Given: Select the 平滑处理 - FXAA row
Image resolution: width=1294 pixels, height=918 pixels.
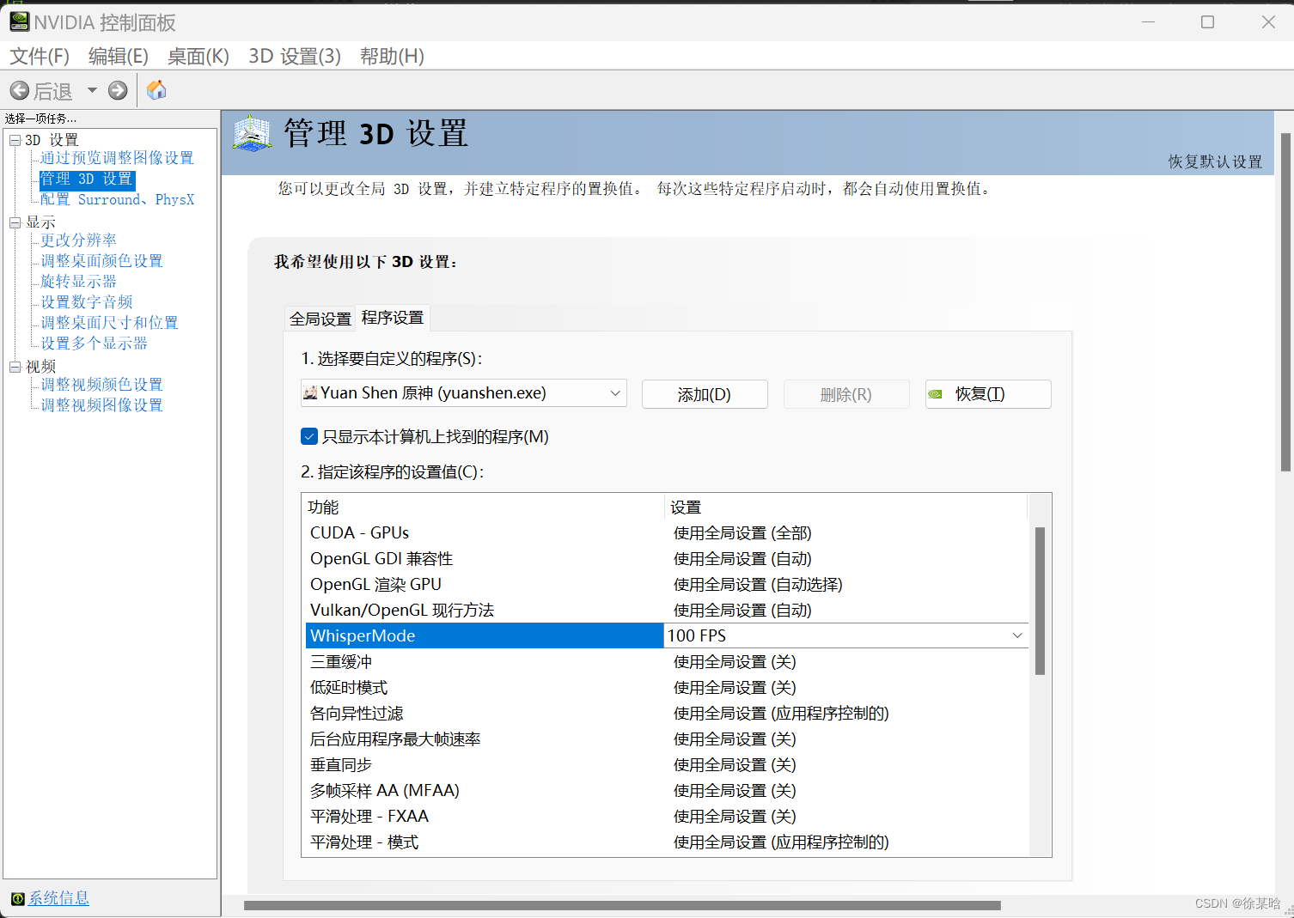Looking at the screenshot, I should pyautogui.click(x=667, y=817).
